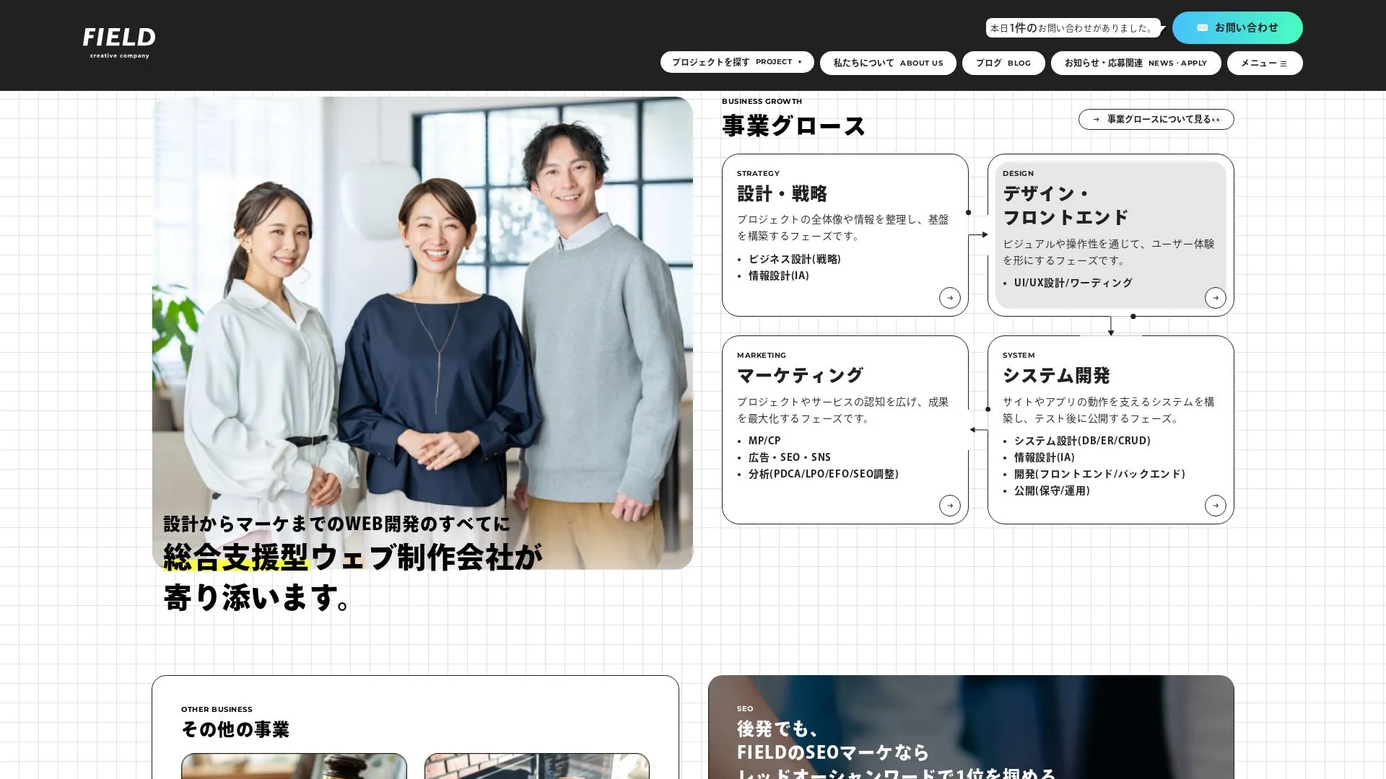
Task: Open the arrow icon in the デザイン・フロントエンド card
Action: 1215,297
